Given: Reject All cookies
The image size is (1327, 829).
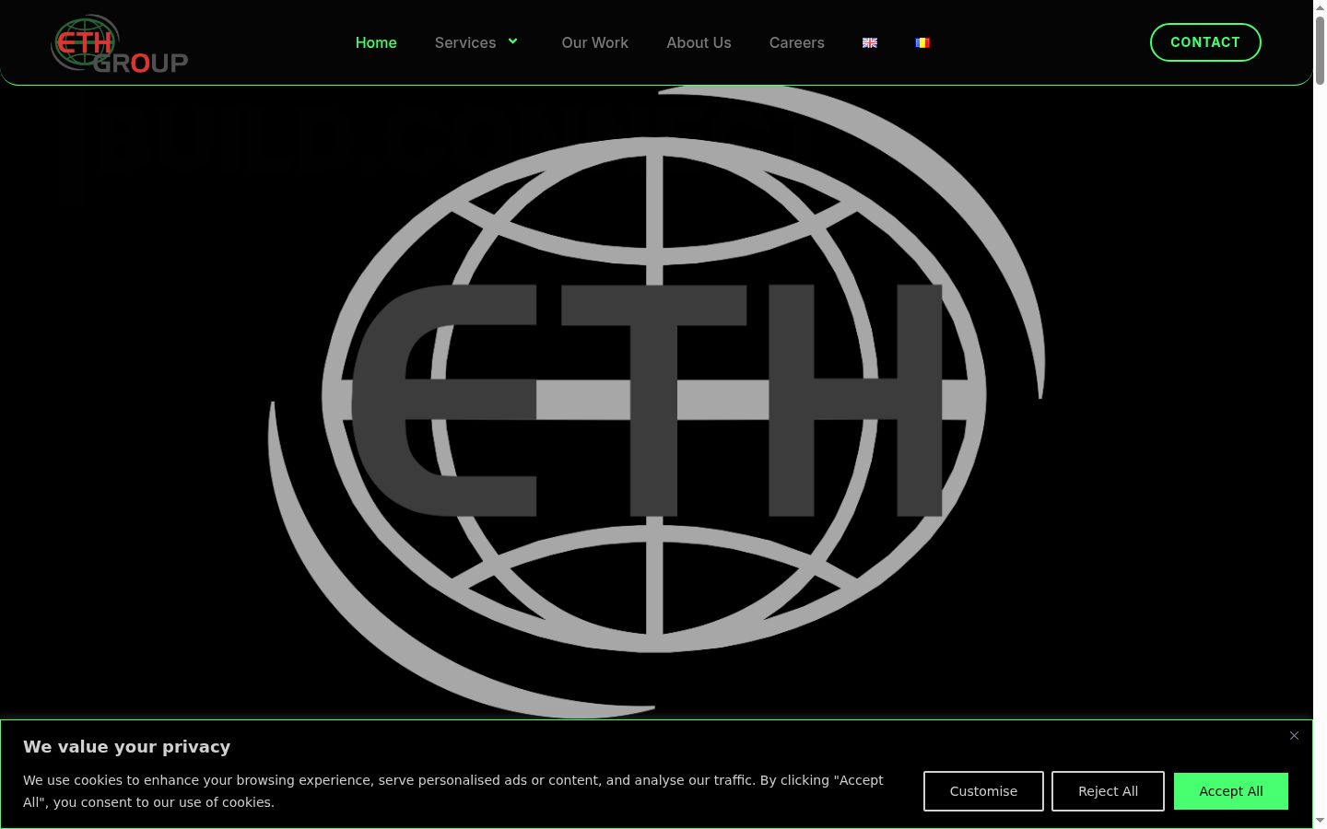Looking at the screenshot, I should coord(1108,791).
